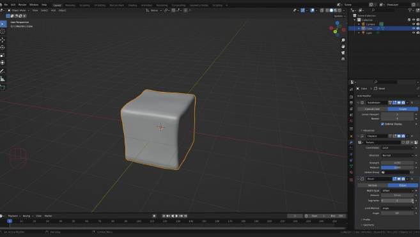Viewport: 420px width, 237px height.
Task: Switch to the Sculpting workspace tab
Action: [84, 5]
